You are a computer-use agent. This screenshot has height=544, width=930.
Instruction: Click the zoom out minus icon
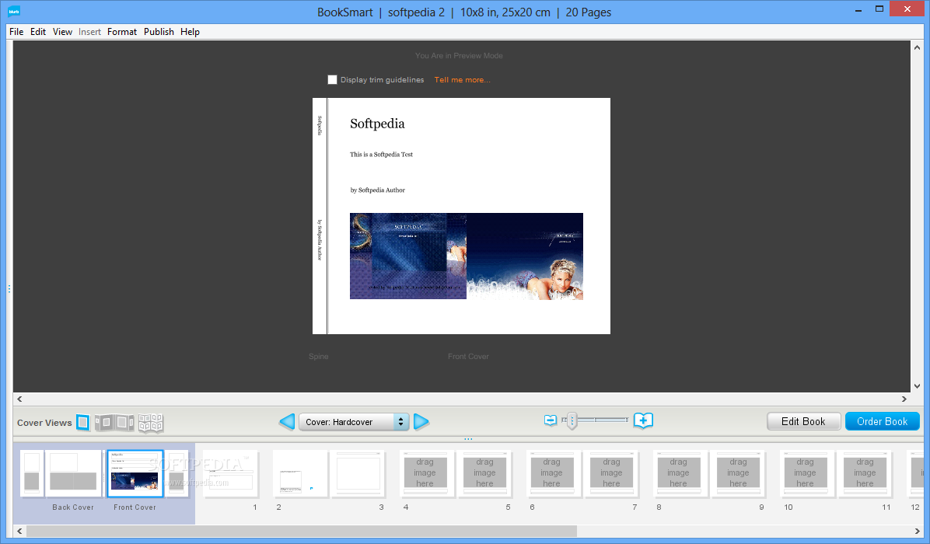click(x=551, y=420)
